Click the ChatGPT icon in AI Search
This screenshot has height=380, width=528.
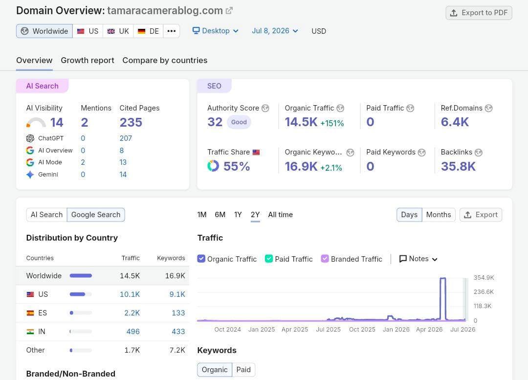click(x=30, y=138)
